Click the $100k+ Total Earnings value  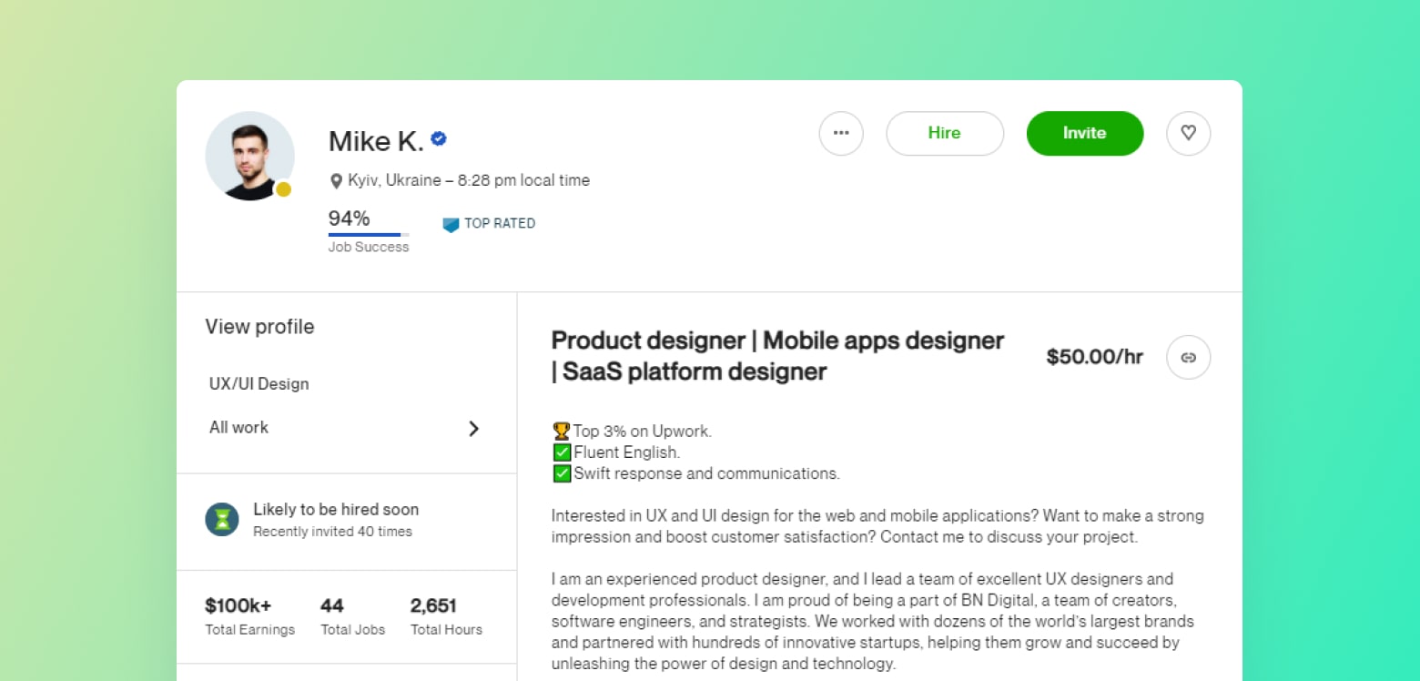(x=238, y=606)
